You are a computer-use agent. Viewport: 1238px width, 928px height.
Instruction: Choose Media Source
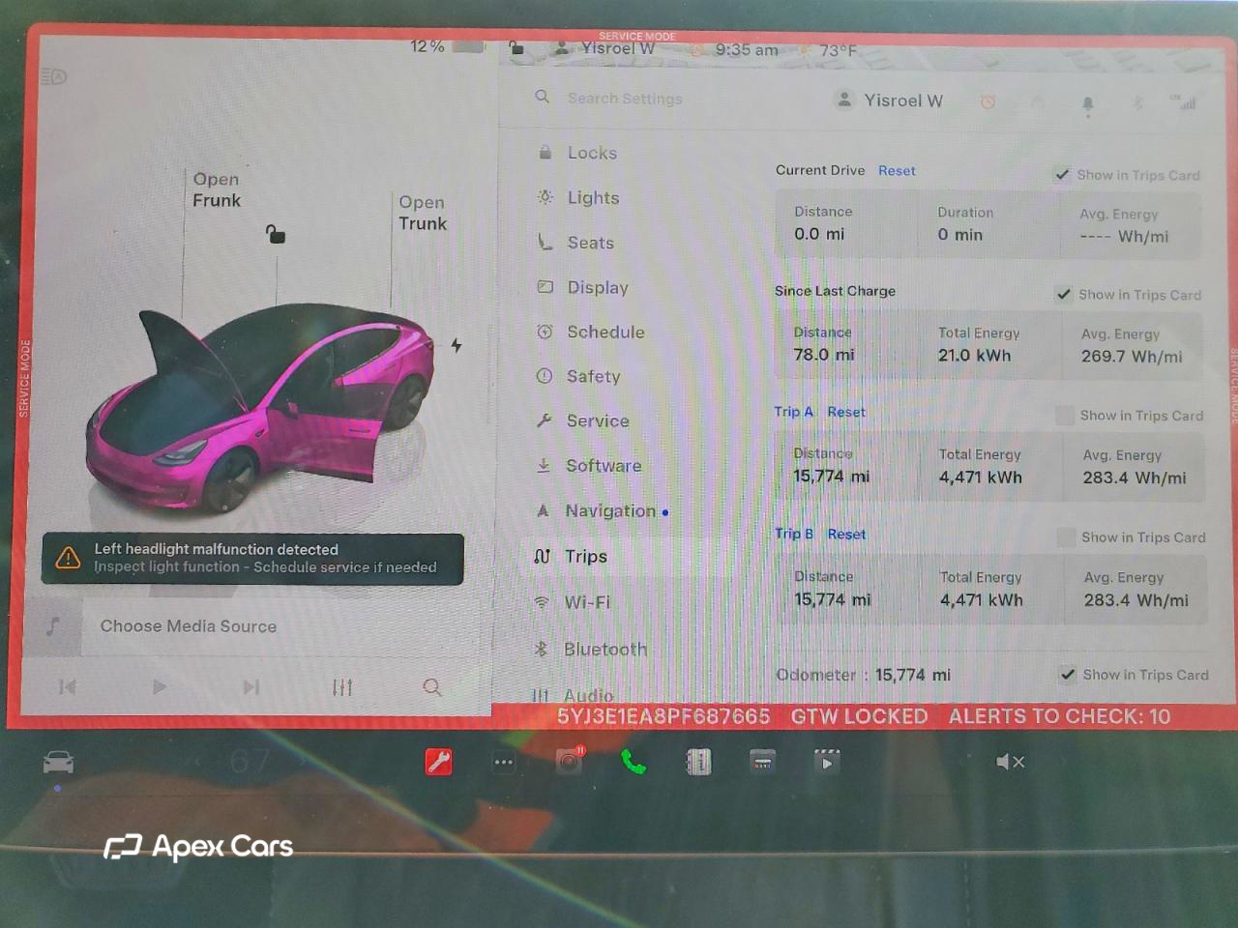(x=189, y=626)
